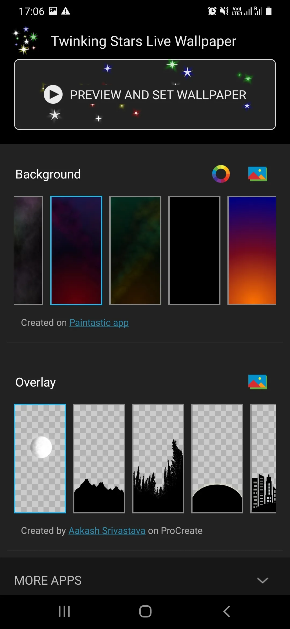The height and width of the screenshot is (629, 290).
Task: Select the grey smoky background thumbnail
Action: [28, 251]
